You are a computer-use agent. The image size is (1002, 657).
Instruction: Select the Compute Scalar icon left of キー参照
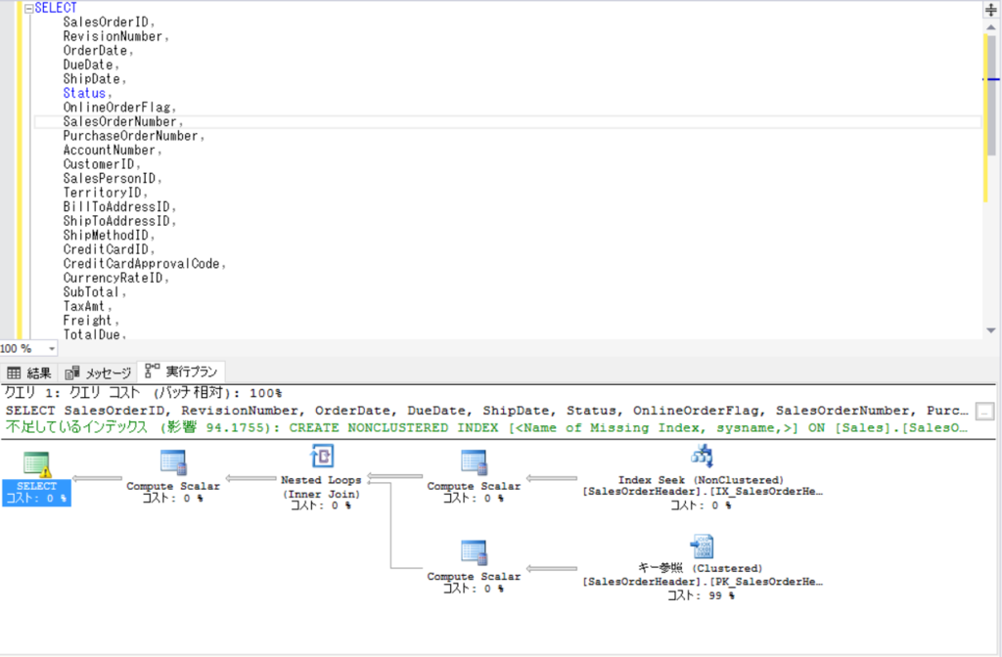474,552
